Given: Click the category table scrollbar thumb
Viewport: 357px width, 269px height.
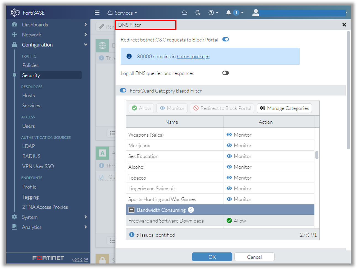Looking at the screenshot, I should click(317, 155).
